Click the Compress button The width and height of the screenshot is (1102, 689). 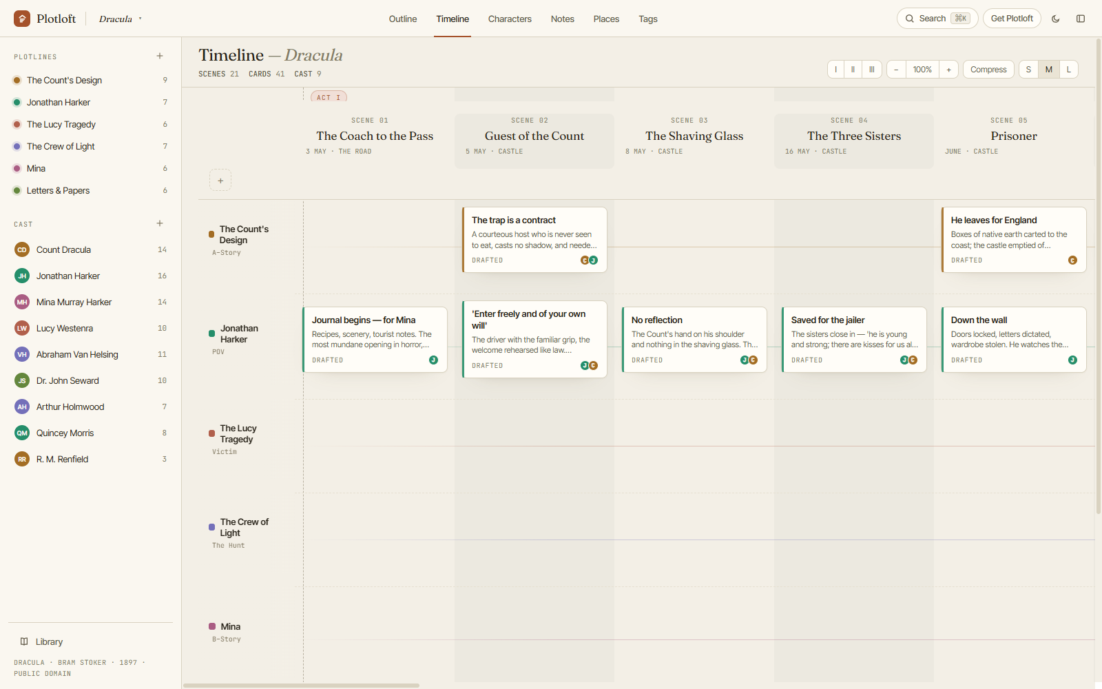988,70
